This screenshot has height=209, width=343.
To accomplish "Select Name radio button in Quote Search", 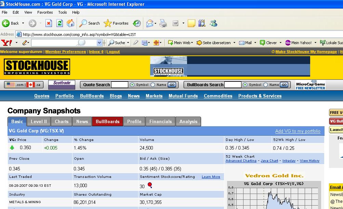I will 153,85.
